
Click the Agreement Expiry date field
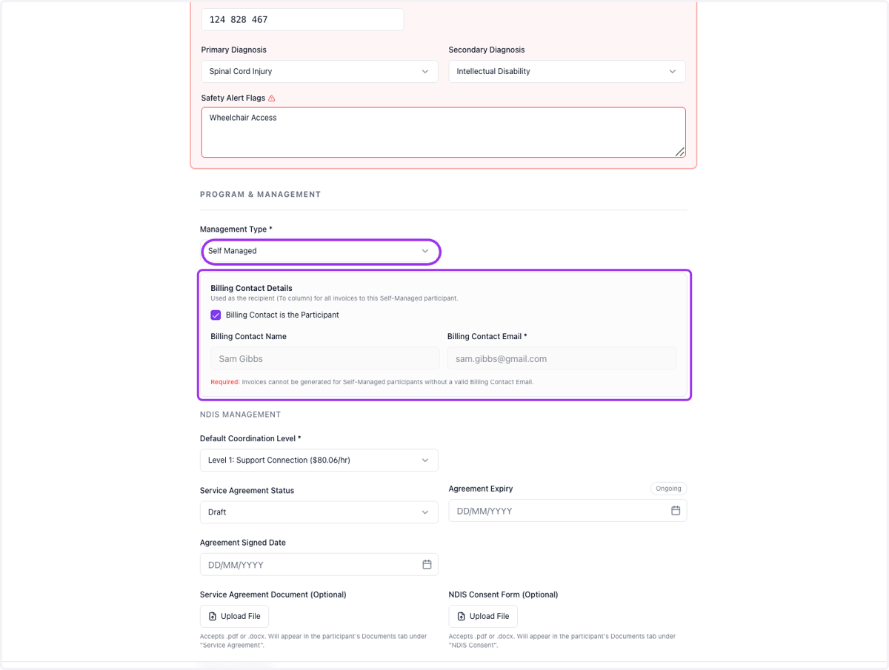[567, 511]
